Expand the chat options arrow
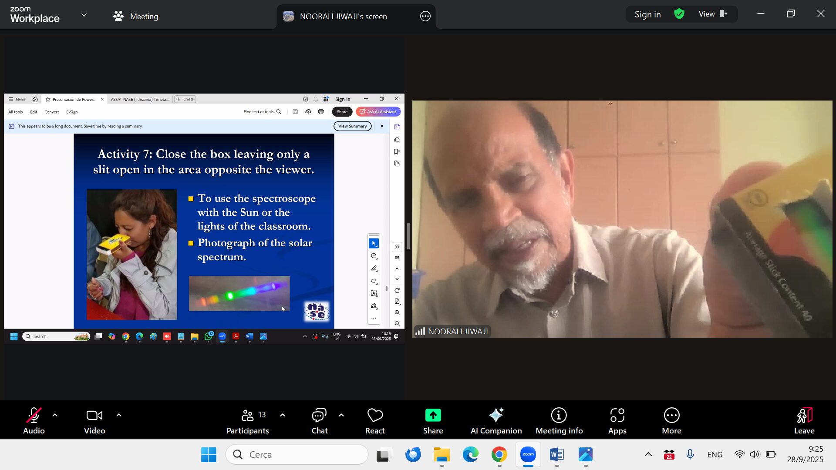 tap(341, 415)
